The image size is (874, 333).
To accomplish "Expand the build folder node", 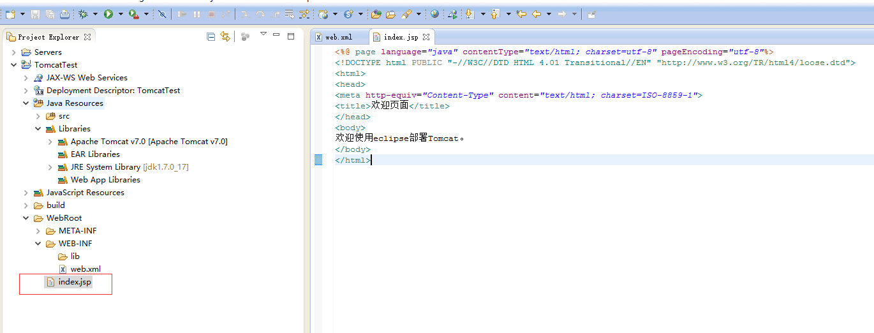I will (x=26, y=205).
